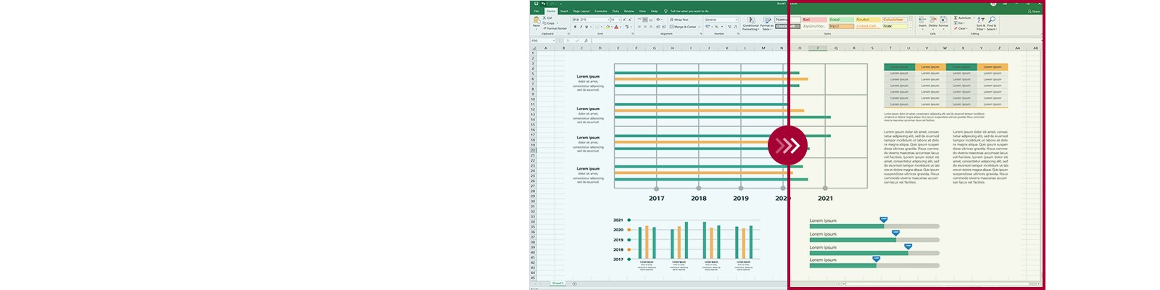Click the Paste clipboard icon
The image size is (1160, 290).
tap(536, 21)
